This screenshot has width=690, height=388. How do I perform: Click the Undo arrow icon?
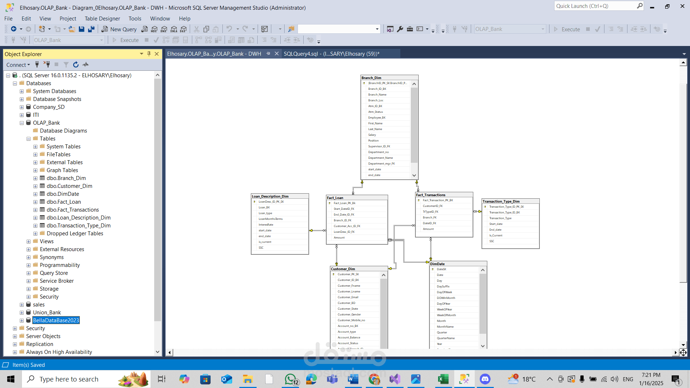tap(229, 29)
